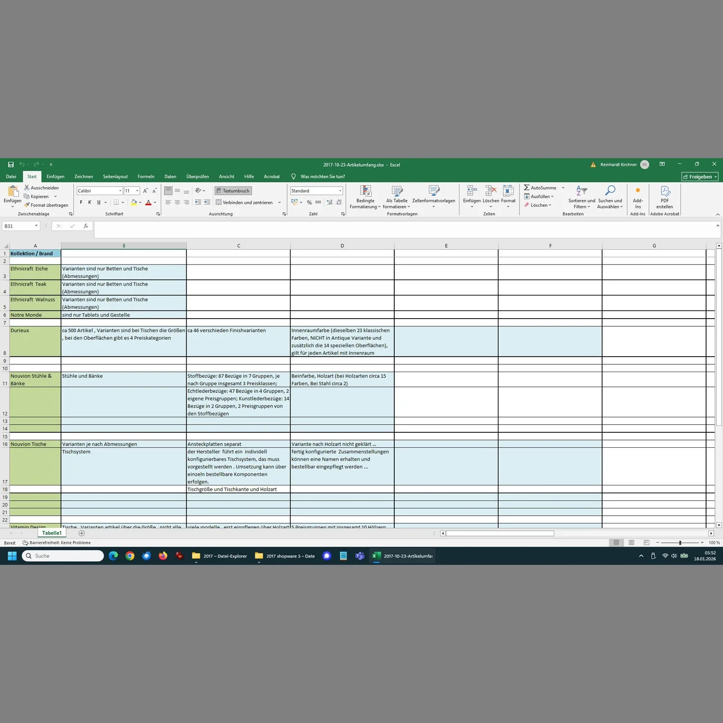The width and height of the screenshot is (723, 723).
Task: Select the Tabelle1 sheet tab
Action: (52, 533)
